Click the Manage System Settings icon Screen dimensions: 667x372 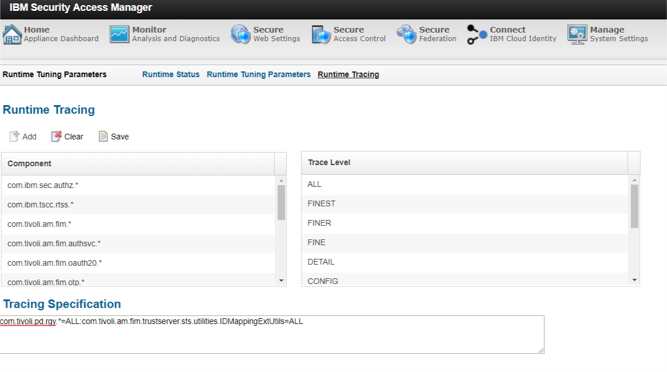click(x=577, y=34)
